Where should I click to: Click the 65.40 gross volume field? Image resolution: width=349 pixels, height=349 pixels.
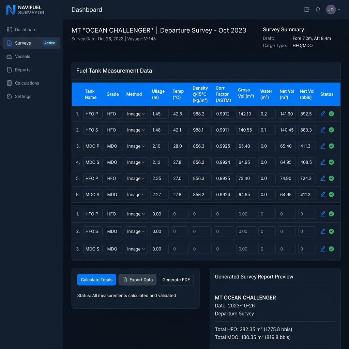click(246, 146)
